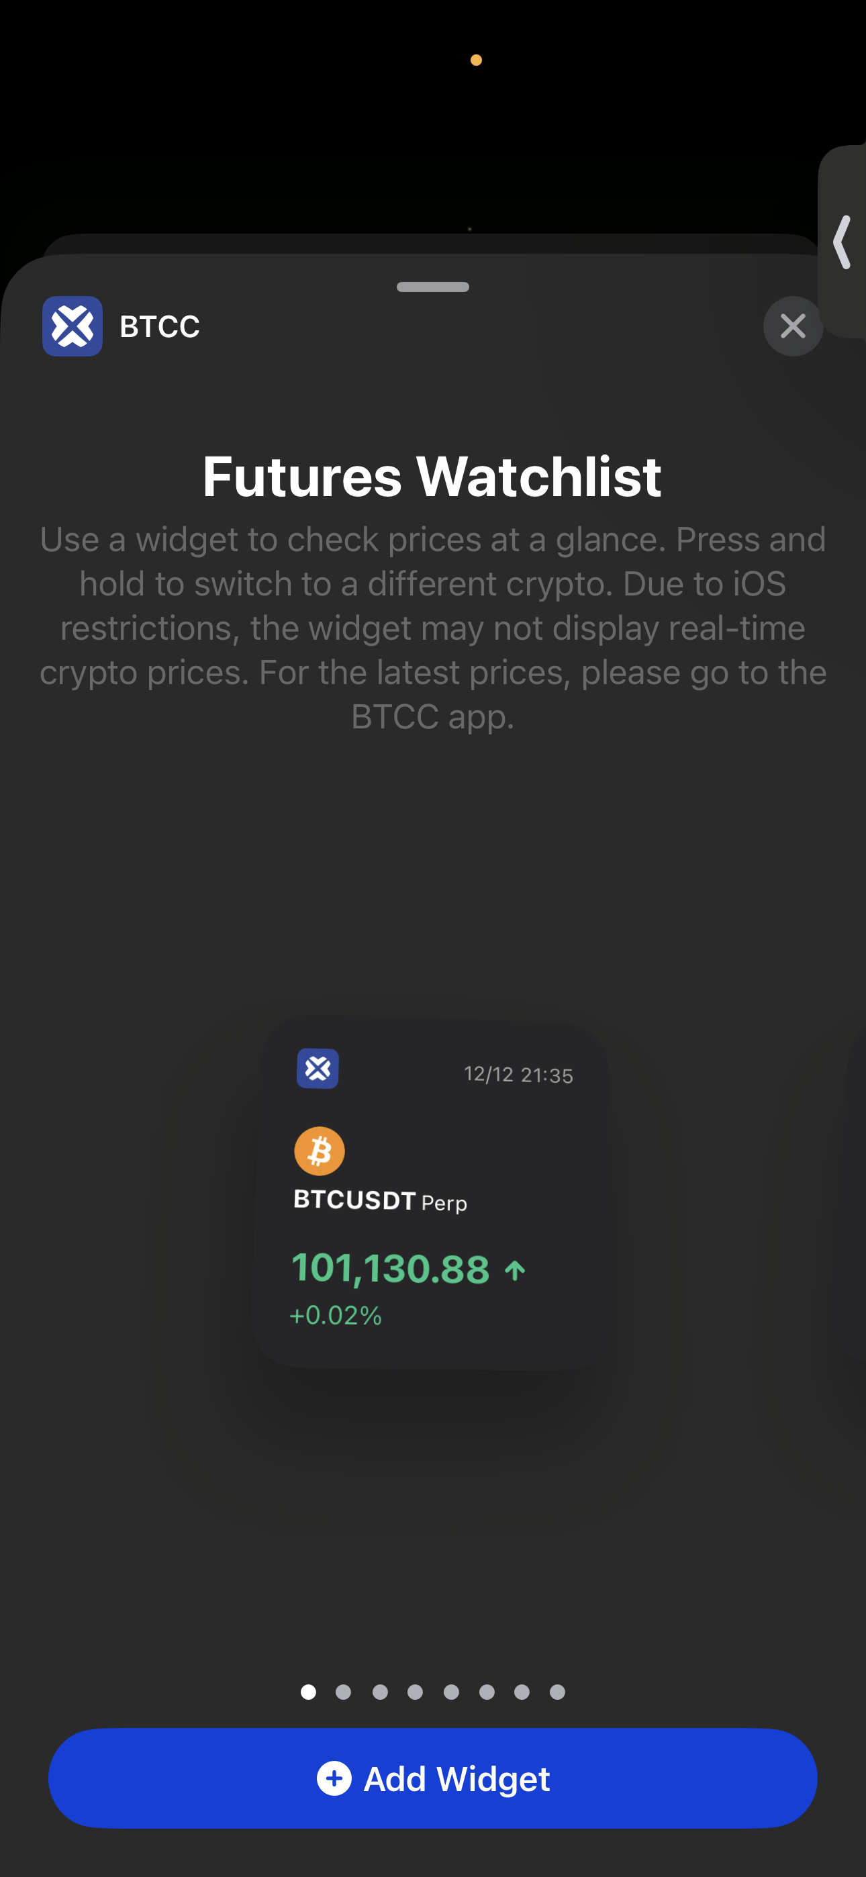The height and width of the screenshot is (1877, 866).
Task: Close the BTCC widget sheet
Action: point(792,326)
